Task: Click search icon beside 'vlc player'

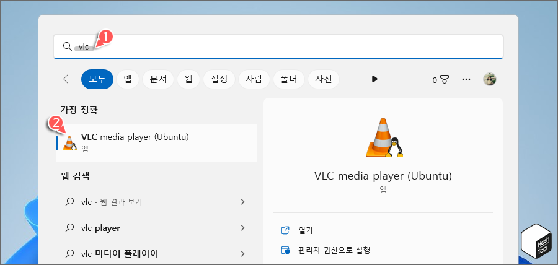Action: pos(69,228)
